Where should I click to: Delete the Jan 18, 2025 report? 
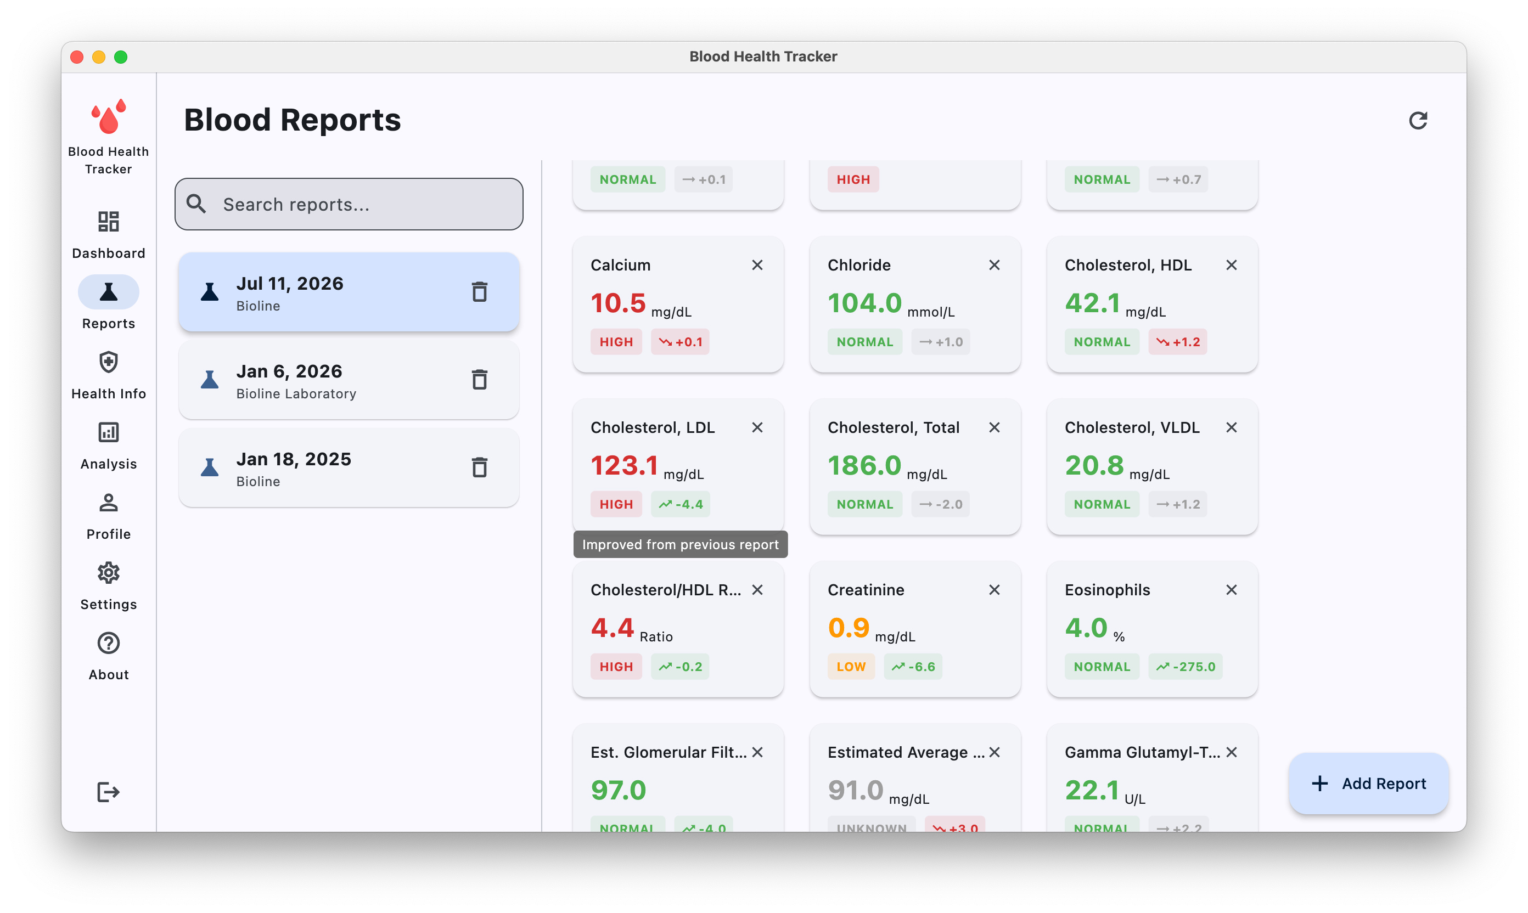(479, 467)
